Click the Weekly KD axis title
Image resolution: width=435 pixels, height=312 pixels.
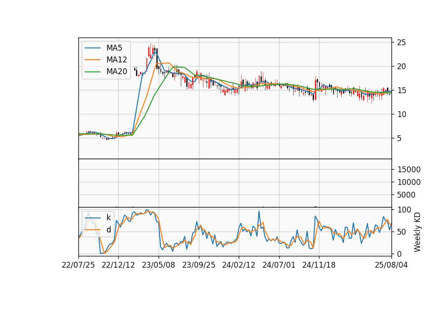pos(417,232)
